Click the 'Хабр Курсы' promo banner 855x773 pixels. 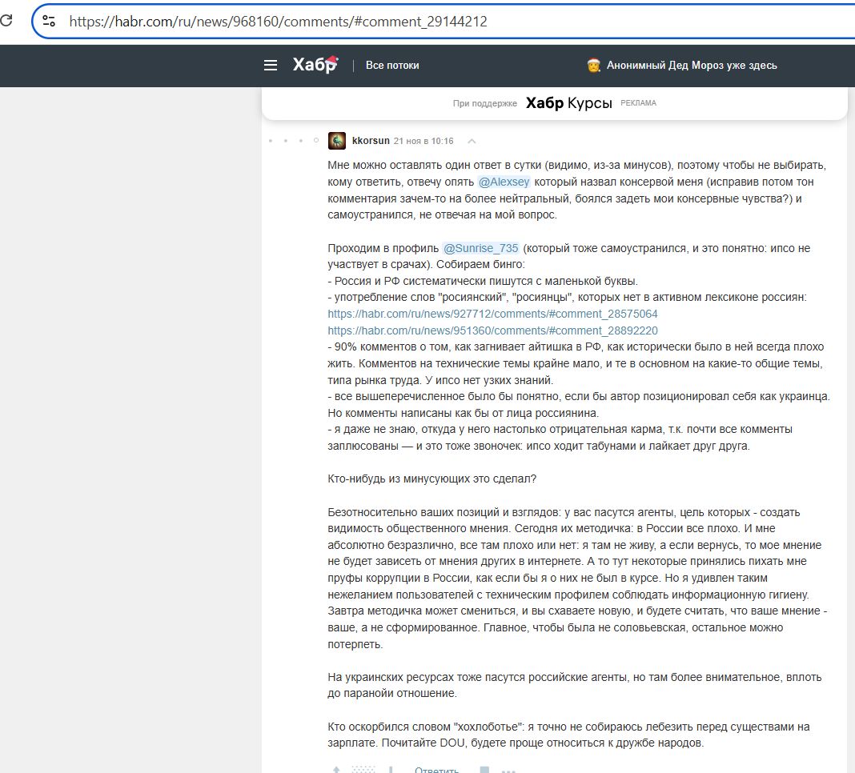[568, 102]
